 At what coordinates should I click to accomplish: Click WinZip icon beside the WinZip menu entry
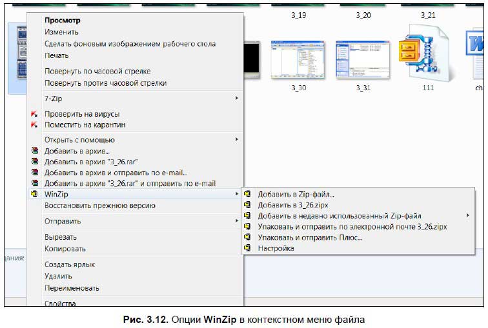[34, 194]
